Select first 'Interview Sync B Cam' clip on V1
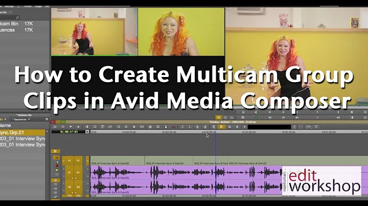 (x=118, y=161)
